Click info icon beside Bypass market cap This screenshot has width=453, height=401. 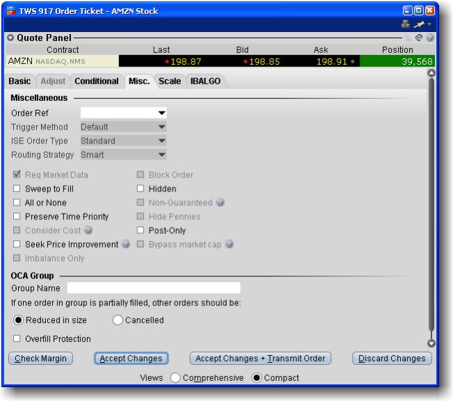[229, 244]
